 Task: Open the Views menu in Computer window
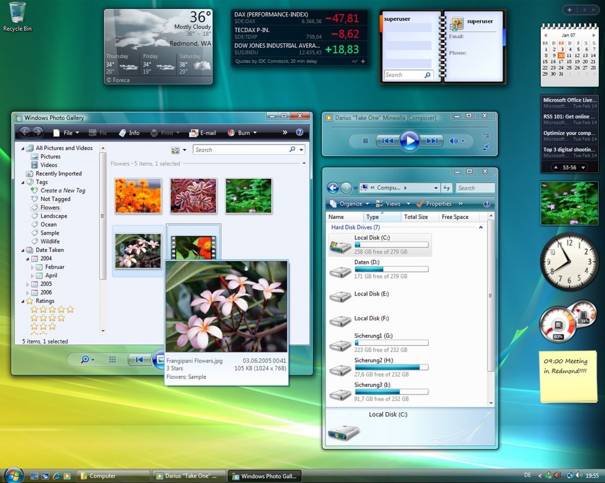point(393,204)
